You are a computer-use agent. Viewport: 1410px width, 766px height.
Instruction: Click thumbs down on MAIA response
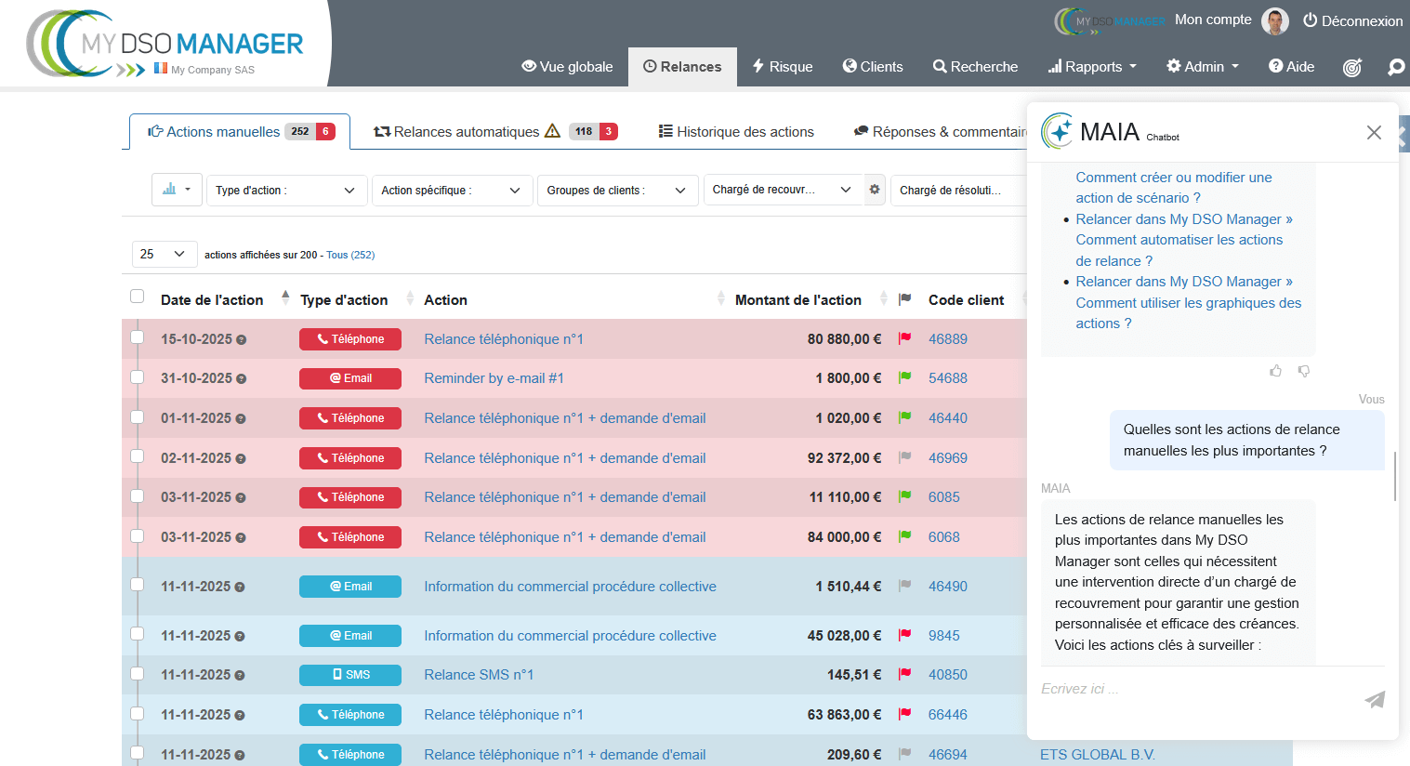click(x=1304, y=371)
